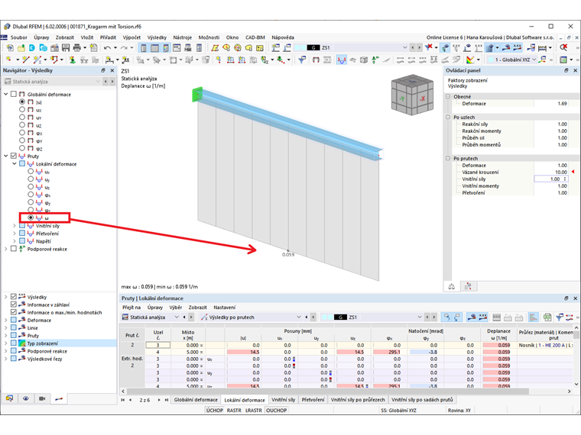Toggle the Výsledkové řezy checkbox
581x435 pixels.
(14, 359)
